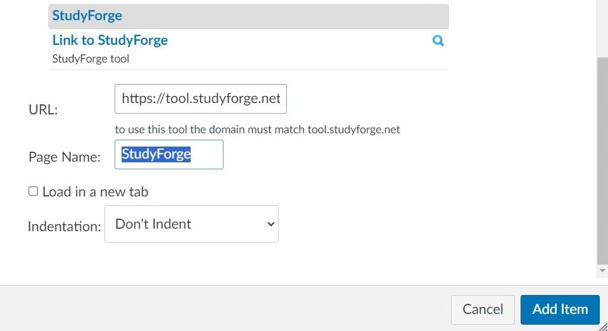Image resolution: width=608 pixels, height=331 pixels.
Task: Click the domain must match hint text
Action: pyautogui.click(x=257, y=129)
